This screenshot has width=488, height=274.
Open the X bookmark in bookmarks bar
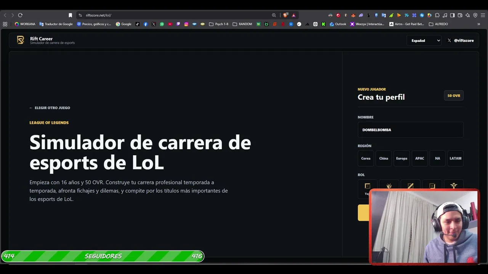(x=154, y=24)
